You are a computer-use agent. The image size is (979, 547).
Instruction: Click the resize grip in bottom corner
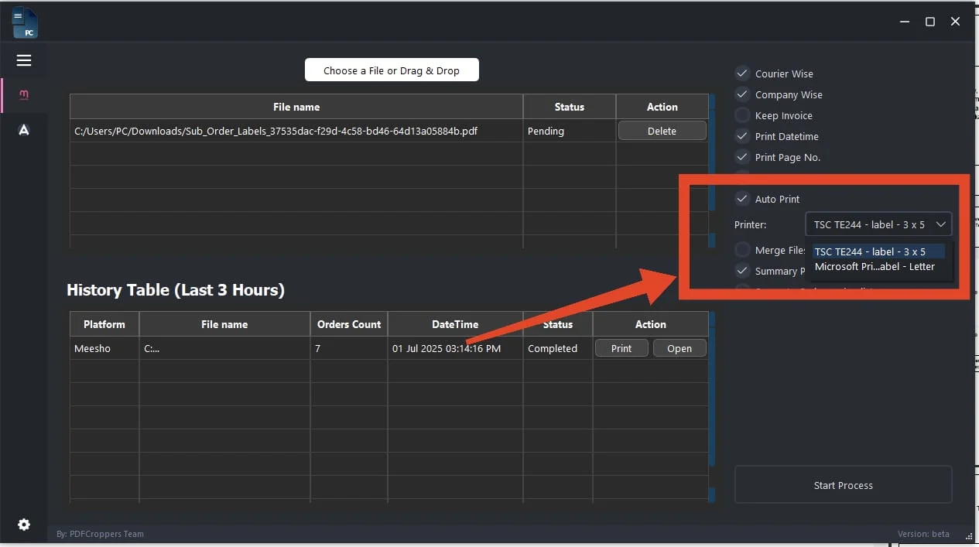click(x=968, y=535)
